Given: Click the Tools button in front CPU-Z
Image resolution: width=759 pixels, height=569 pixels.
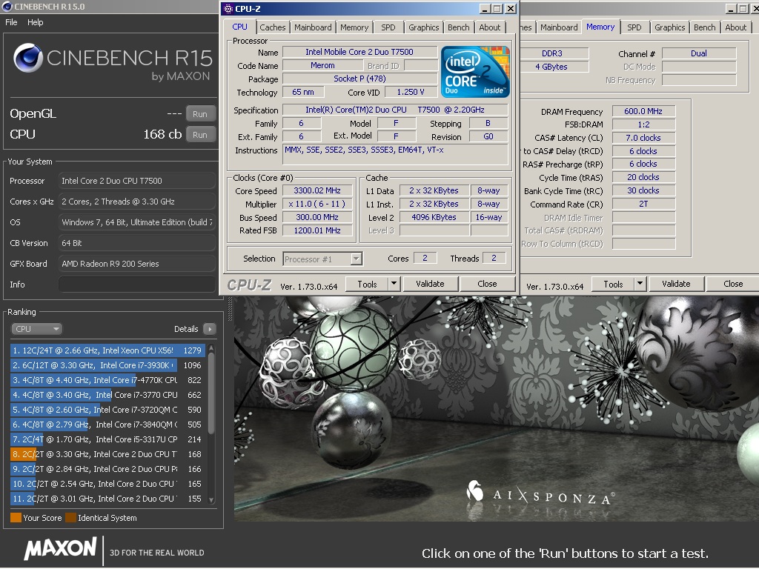Looking at the screenshot, I should point(367,284).
